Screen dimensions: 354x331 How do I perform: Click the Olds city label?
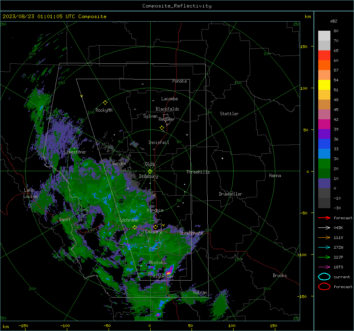pyautogui.click(x=150, y=164)
